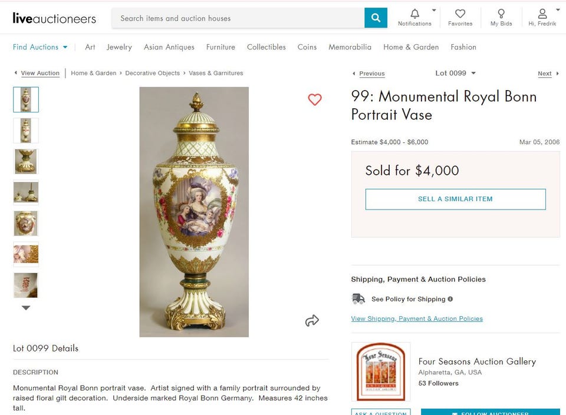The image size is (566, 415).
Task: Open Notifications bell icon
Action: coord(414,14)
